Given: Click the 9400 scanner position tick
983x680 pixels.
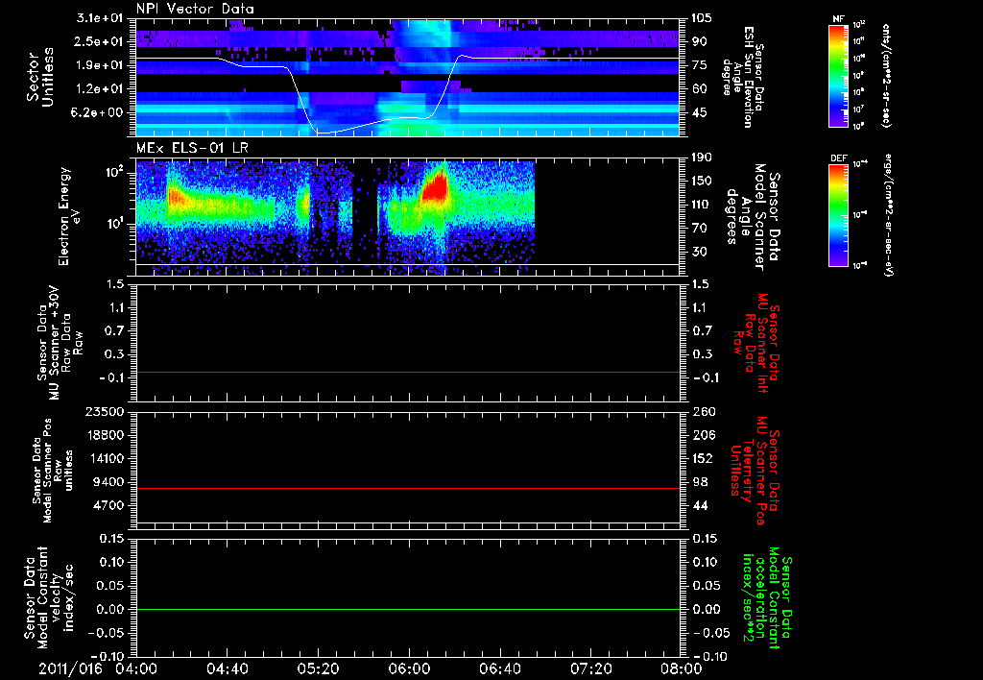Looking at the screenshot, I should 110,482.
